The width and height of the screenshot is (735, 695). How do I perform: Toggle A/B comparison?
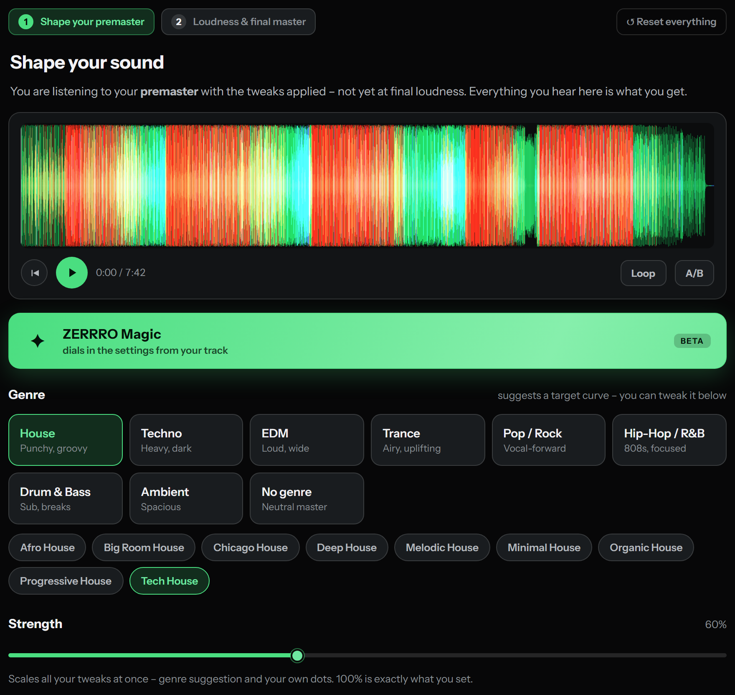(x=694, y=273)
